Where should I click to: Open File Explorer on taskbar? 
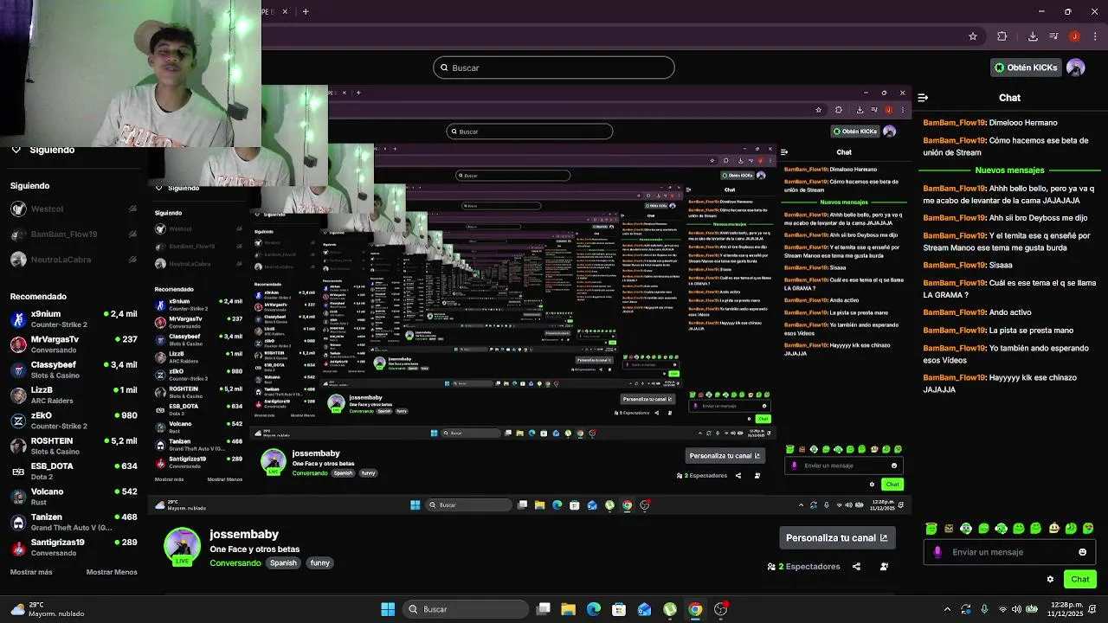tap(568, 609)
